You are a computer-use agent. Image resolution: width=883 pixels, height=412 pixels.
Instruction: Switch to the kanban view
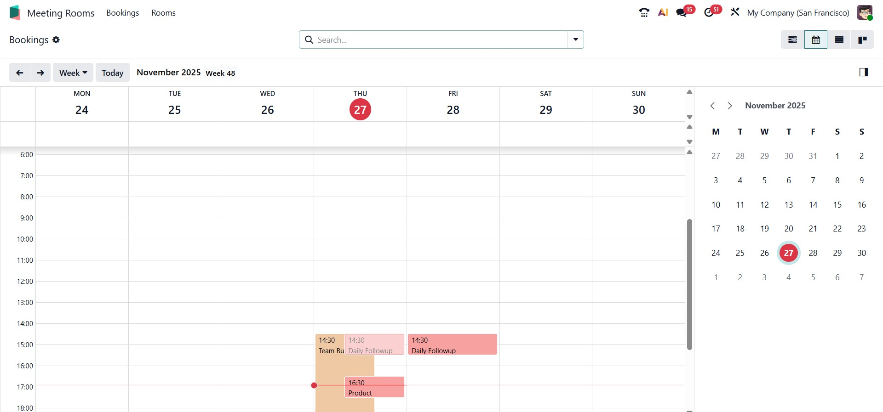pyautogui.click(x=862, y=40)
